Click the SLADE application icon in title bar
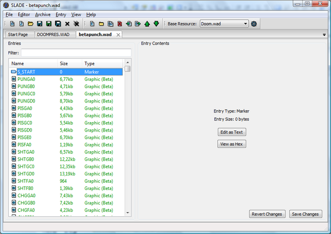The width and height of the screenshot is (331, 234). (x=6, y=5)
